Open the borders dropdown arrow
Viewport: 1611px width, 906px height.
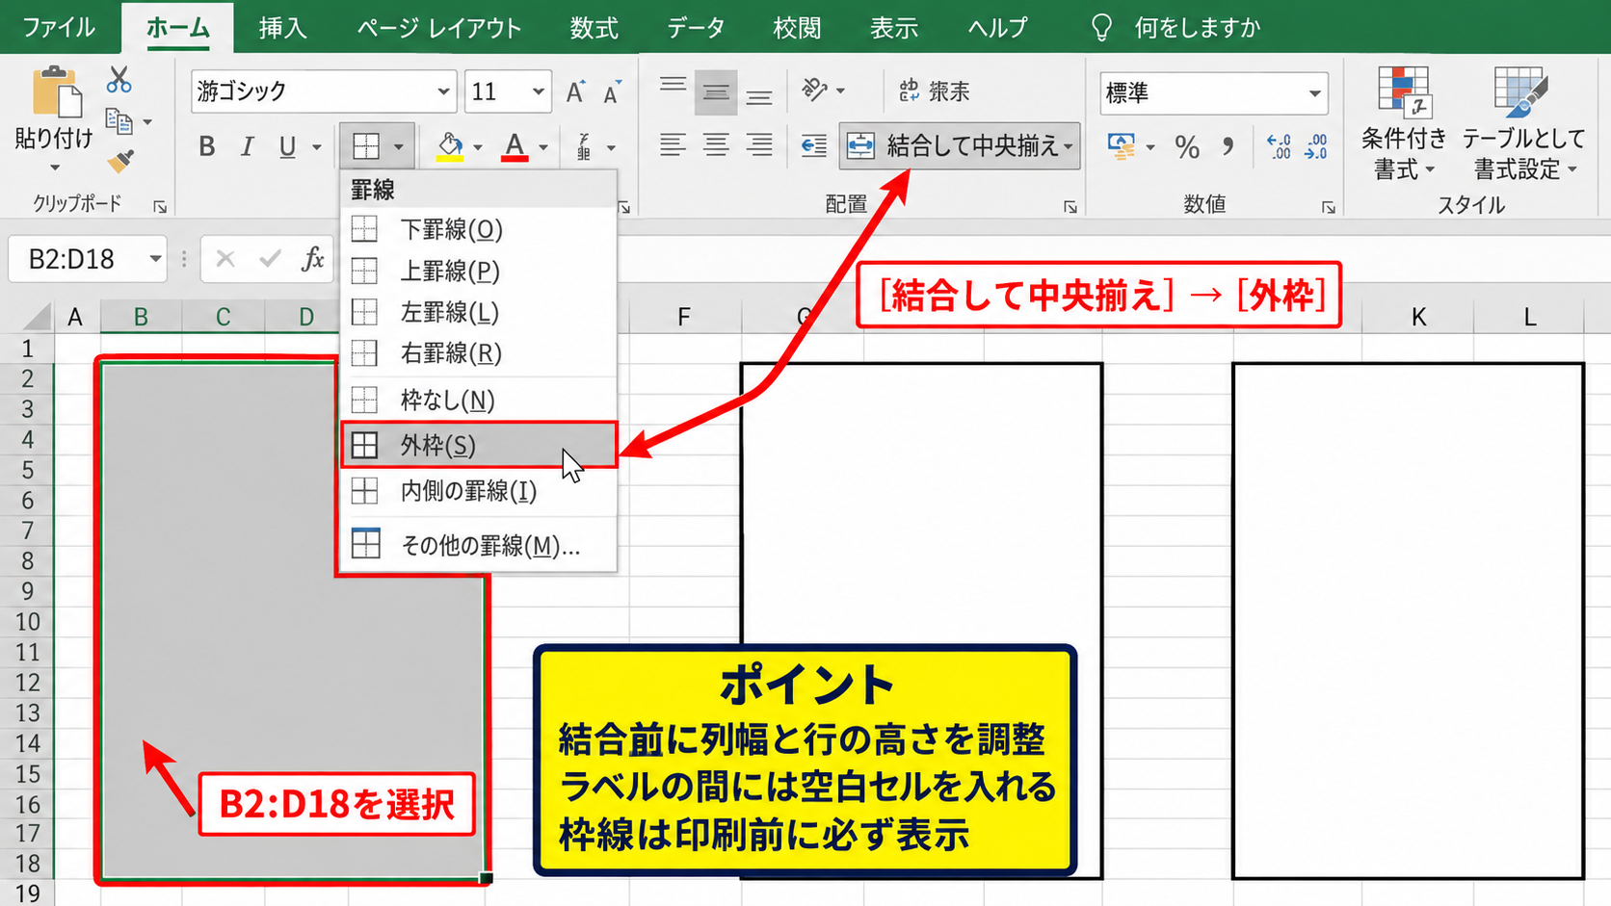pos(398,147)
